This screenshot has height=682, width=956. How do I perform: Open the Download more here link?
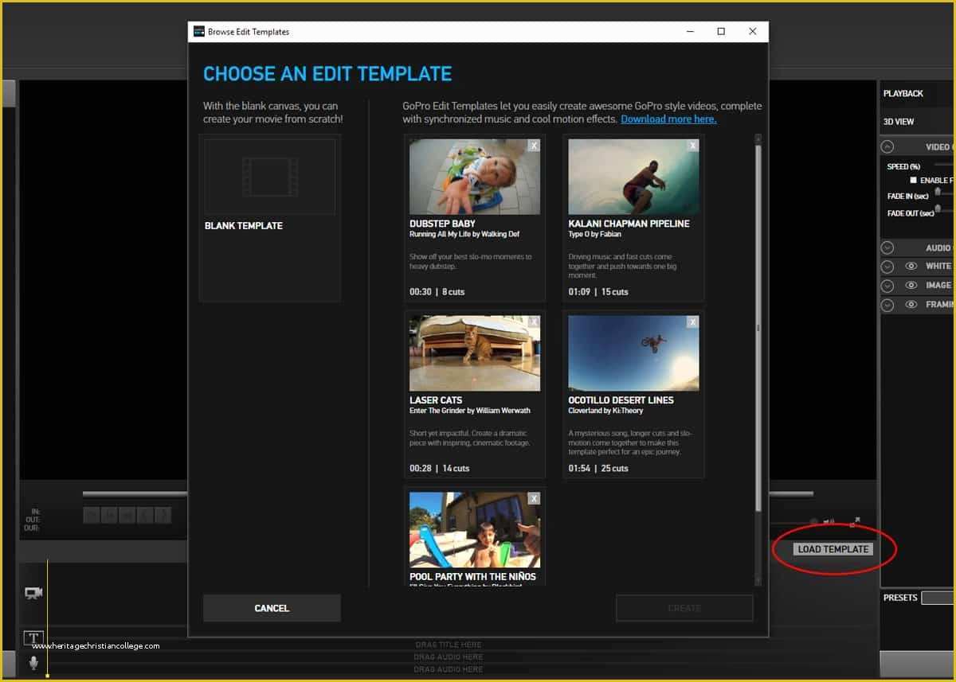668,119
